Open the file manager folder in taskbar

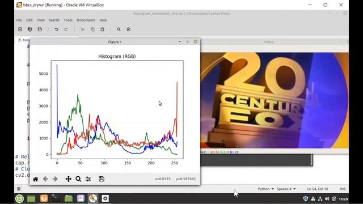pyautogui.click(x=68, y=198)
